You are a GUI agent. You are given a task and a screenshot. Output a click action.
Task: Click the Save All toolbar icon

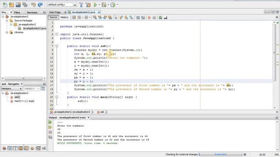tap(25, 5)
